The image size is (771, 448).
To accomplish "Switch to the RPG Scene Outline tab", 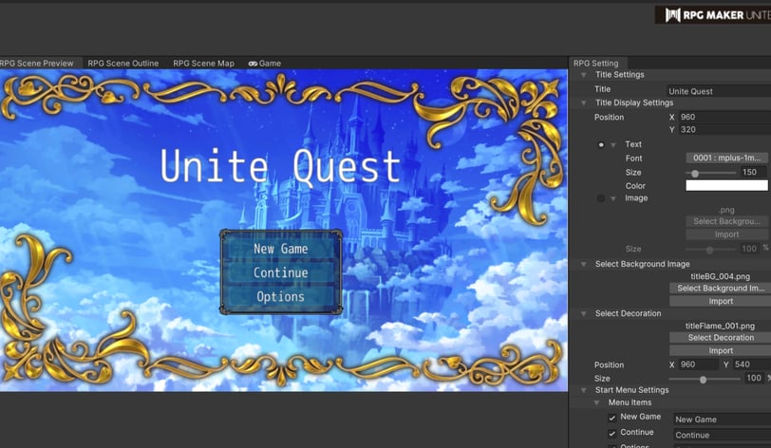I will pos(122,64).
